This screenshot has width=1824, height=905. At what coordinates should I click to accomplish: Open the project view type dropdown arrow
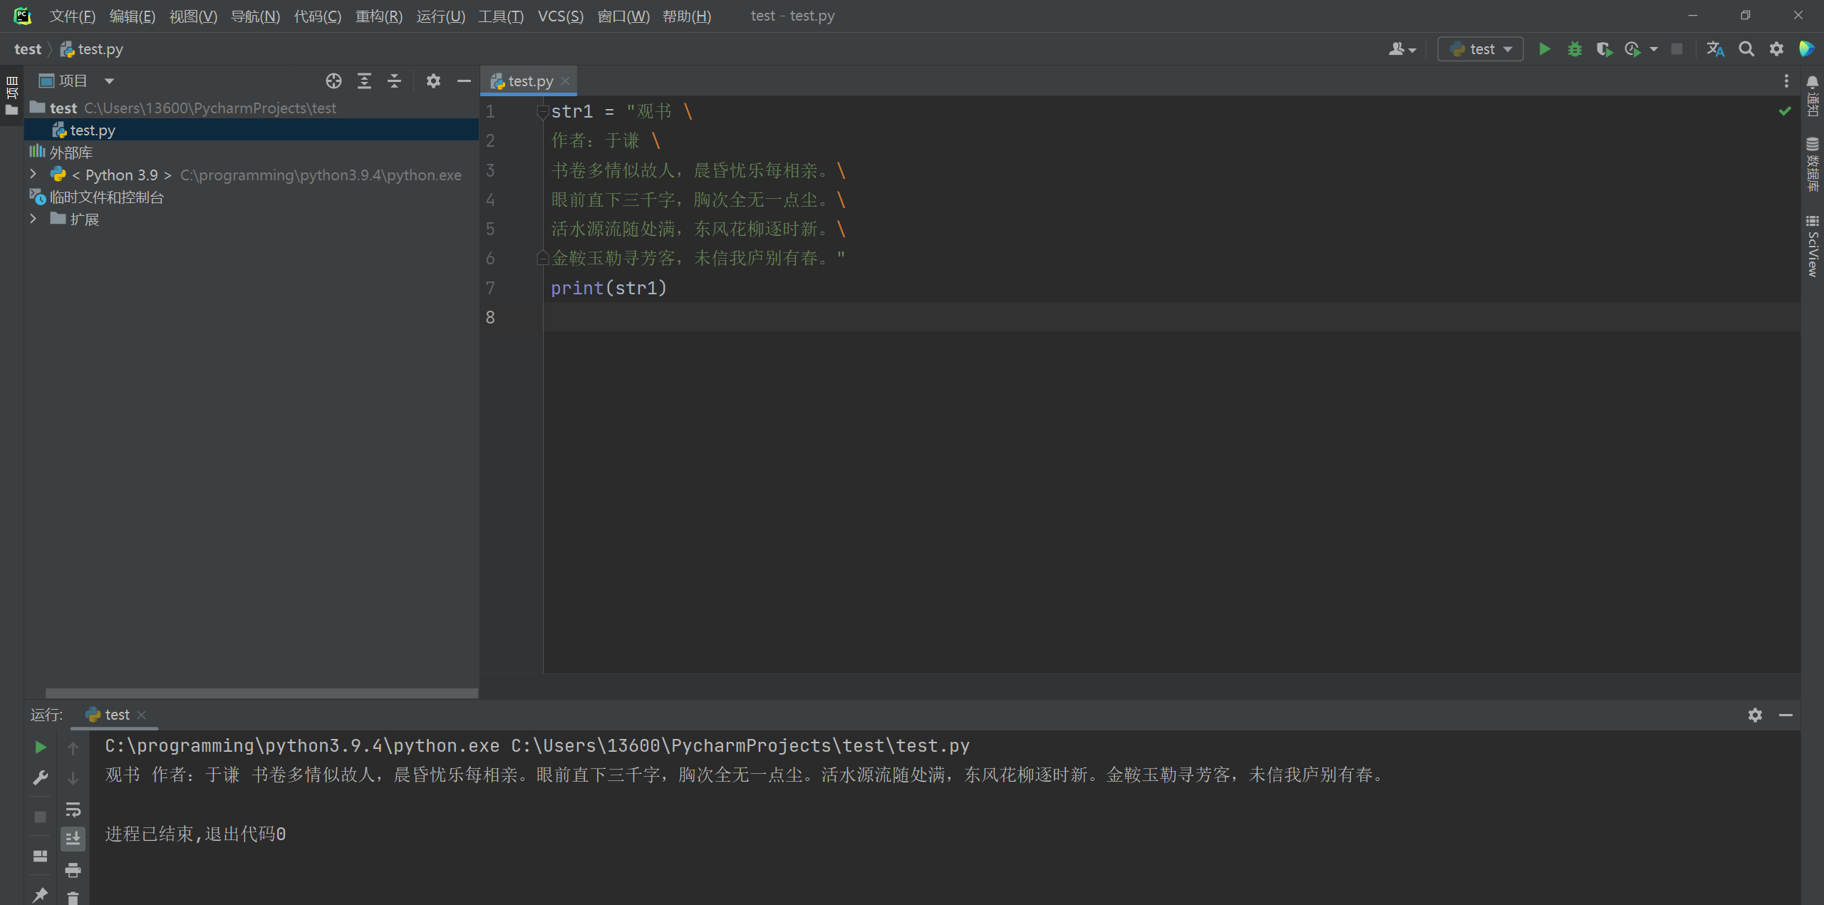109,81
